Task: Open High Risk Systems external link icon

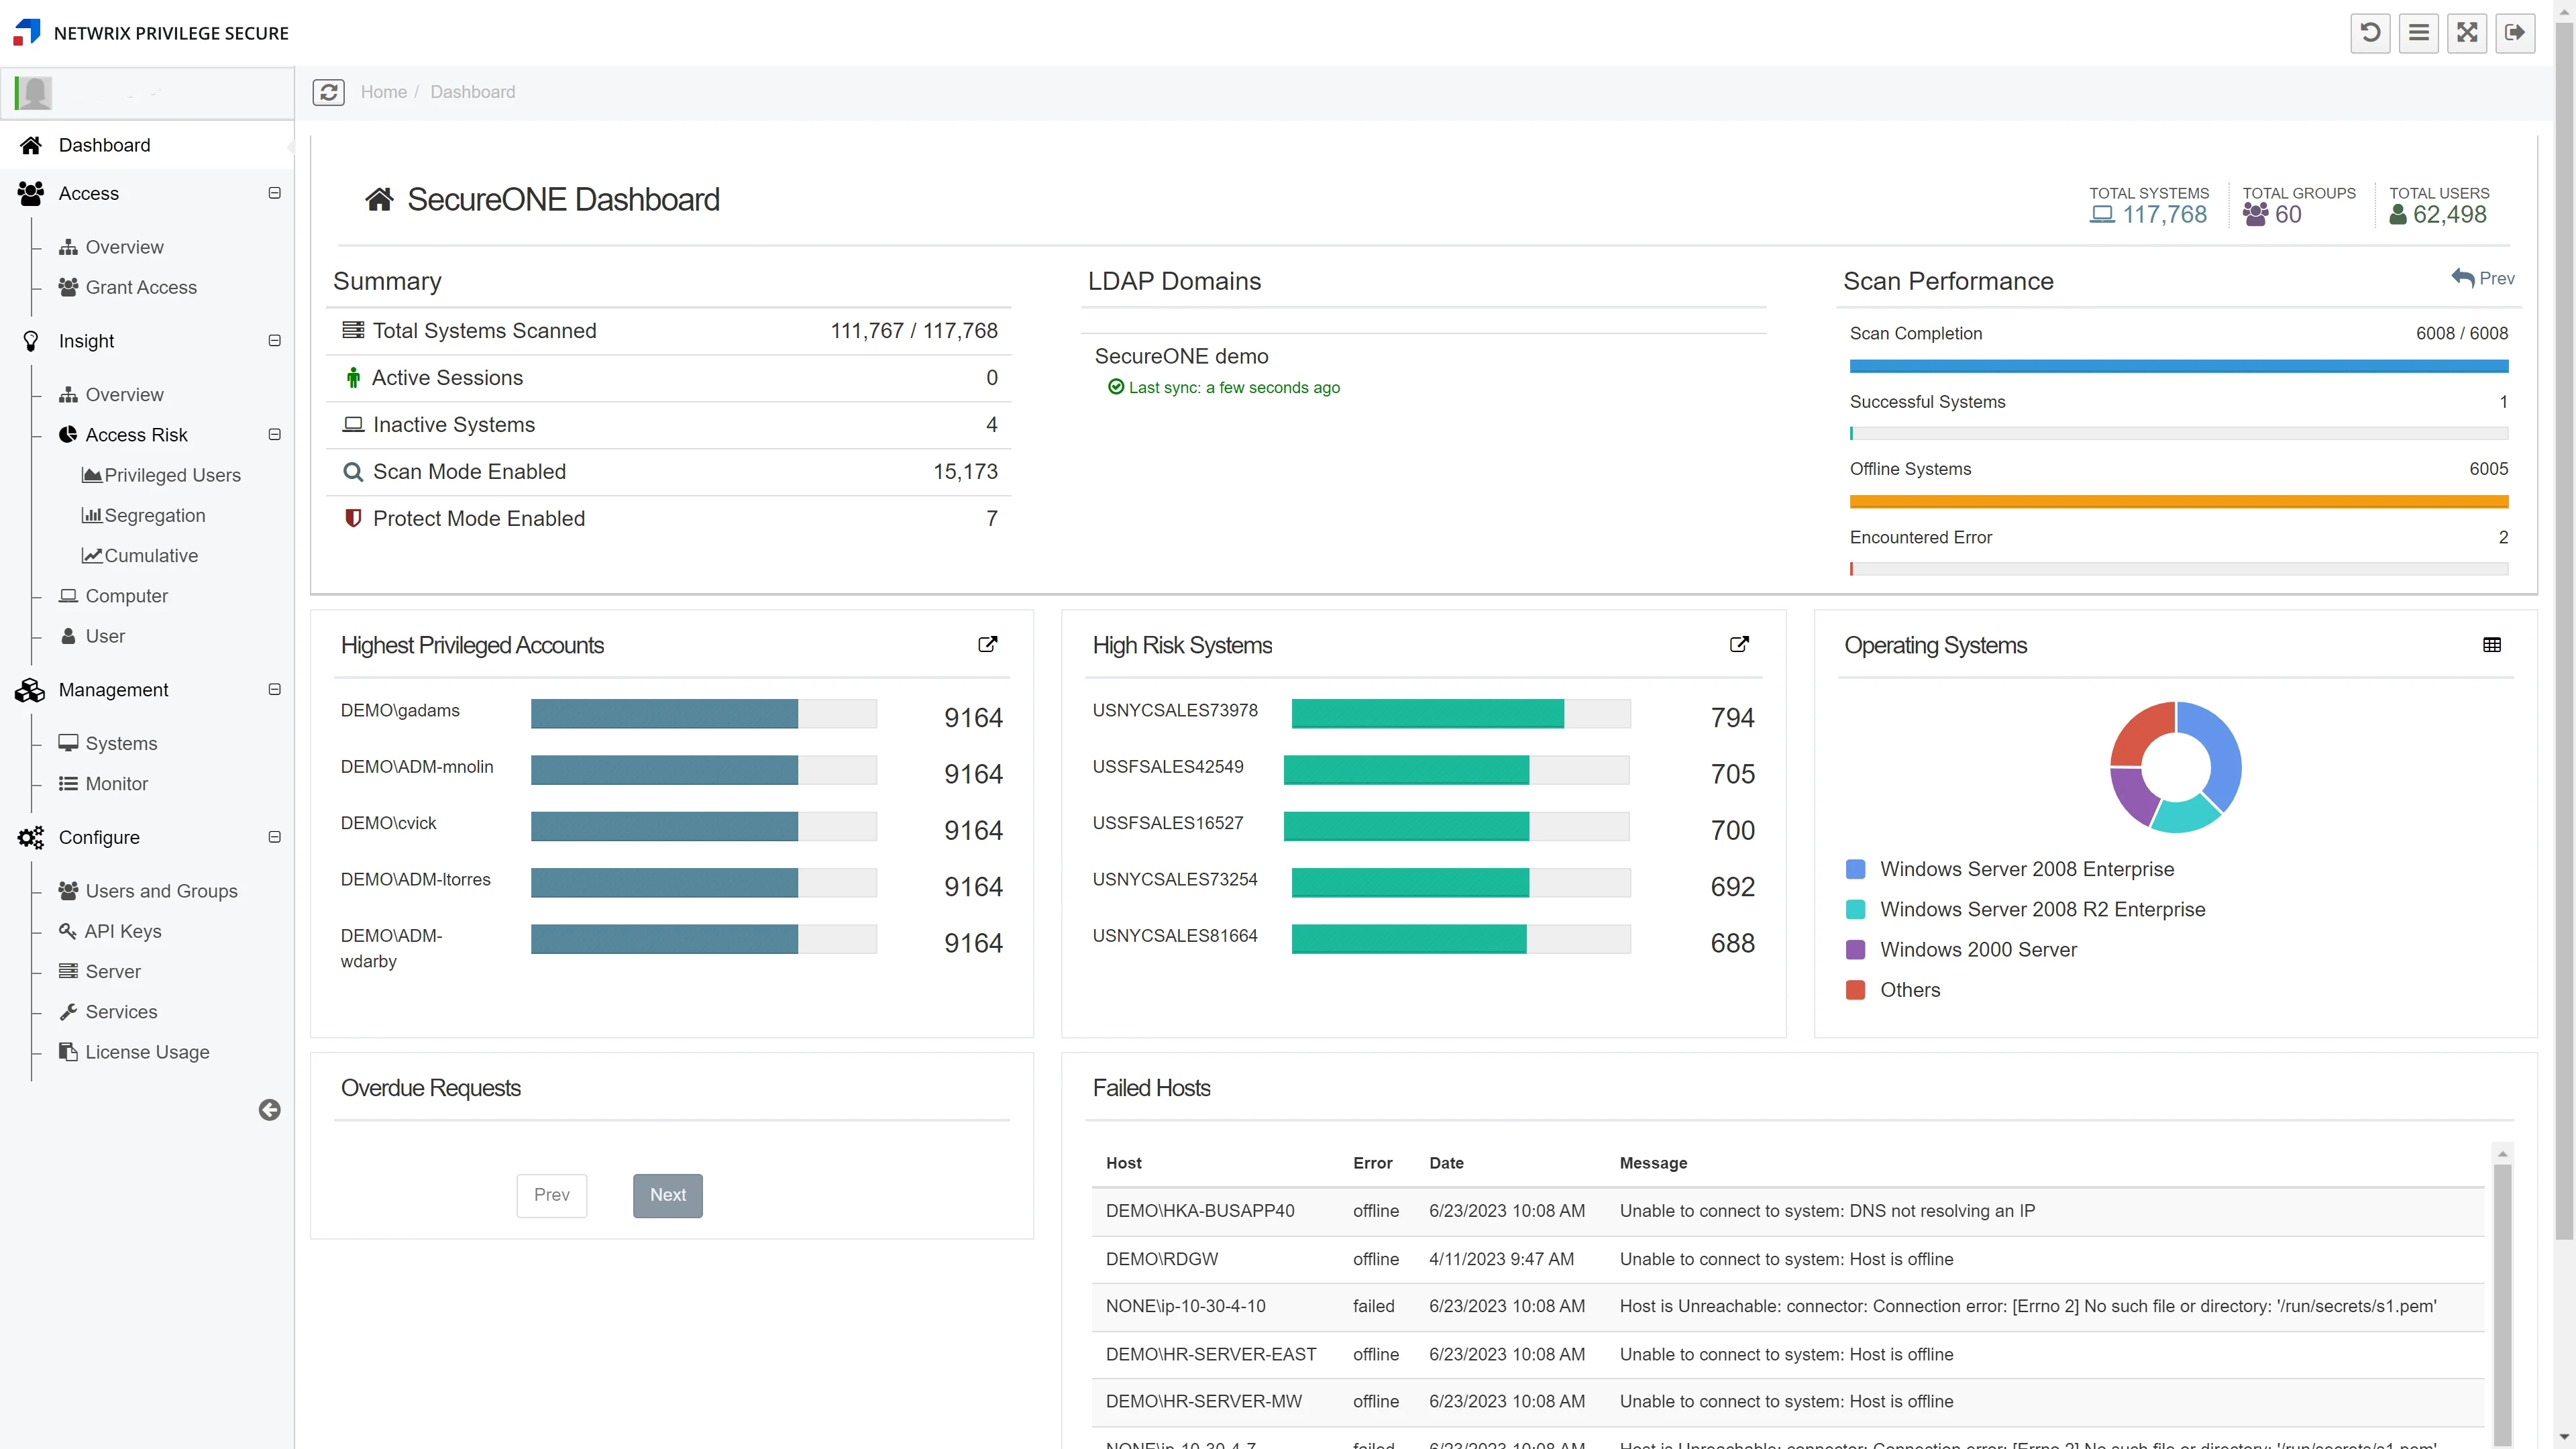Action: [x=1739, y=645]
